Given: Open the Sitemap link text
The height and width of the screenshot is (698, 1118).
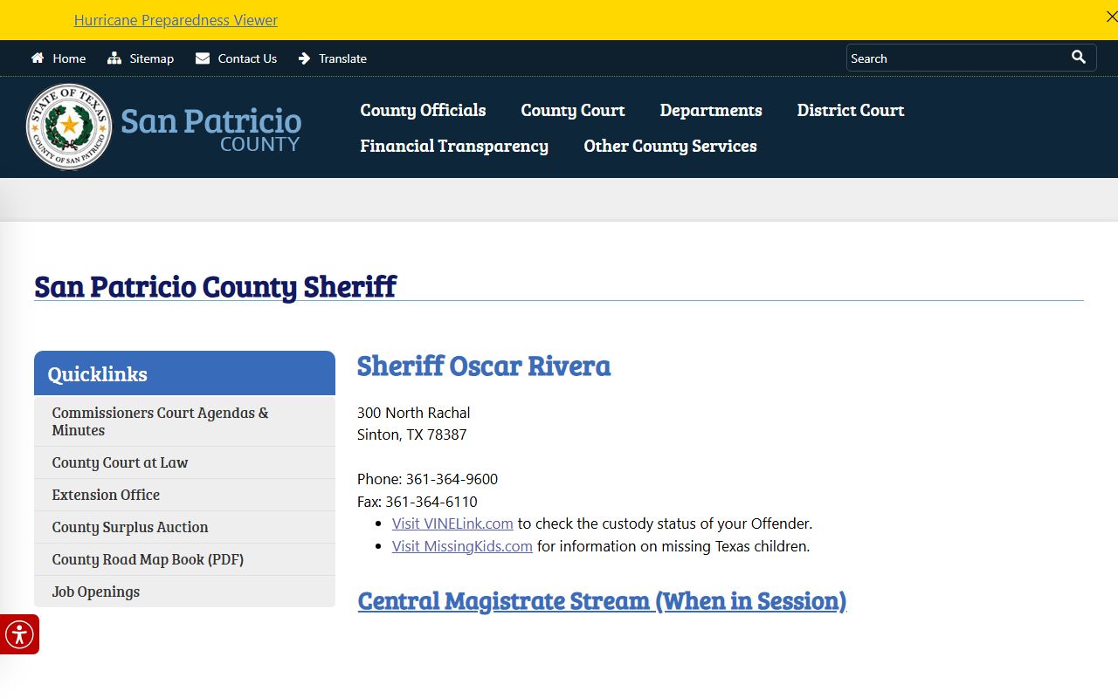Looking at the screenshot, I should point(152,58).
